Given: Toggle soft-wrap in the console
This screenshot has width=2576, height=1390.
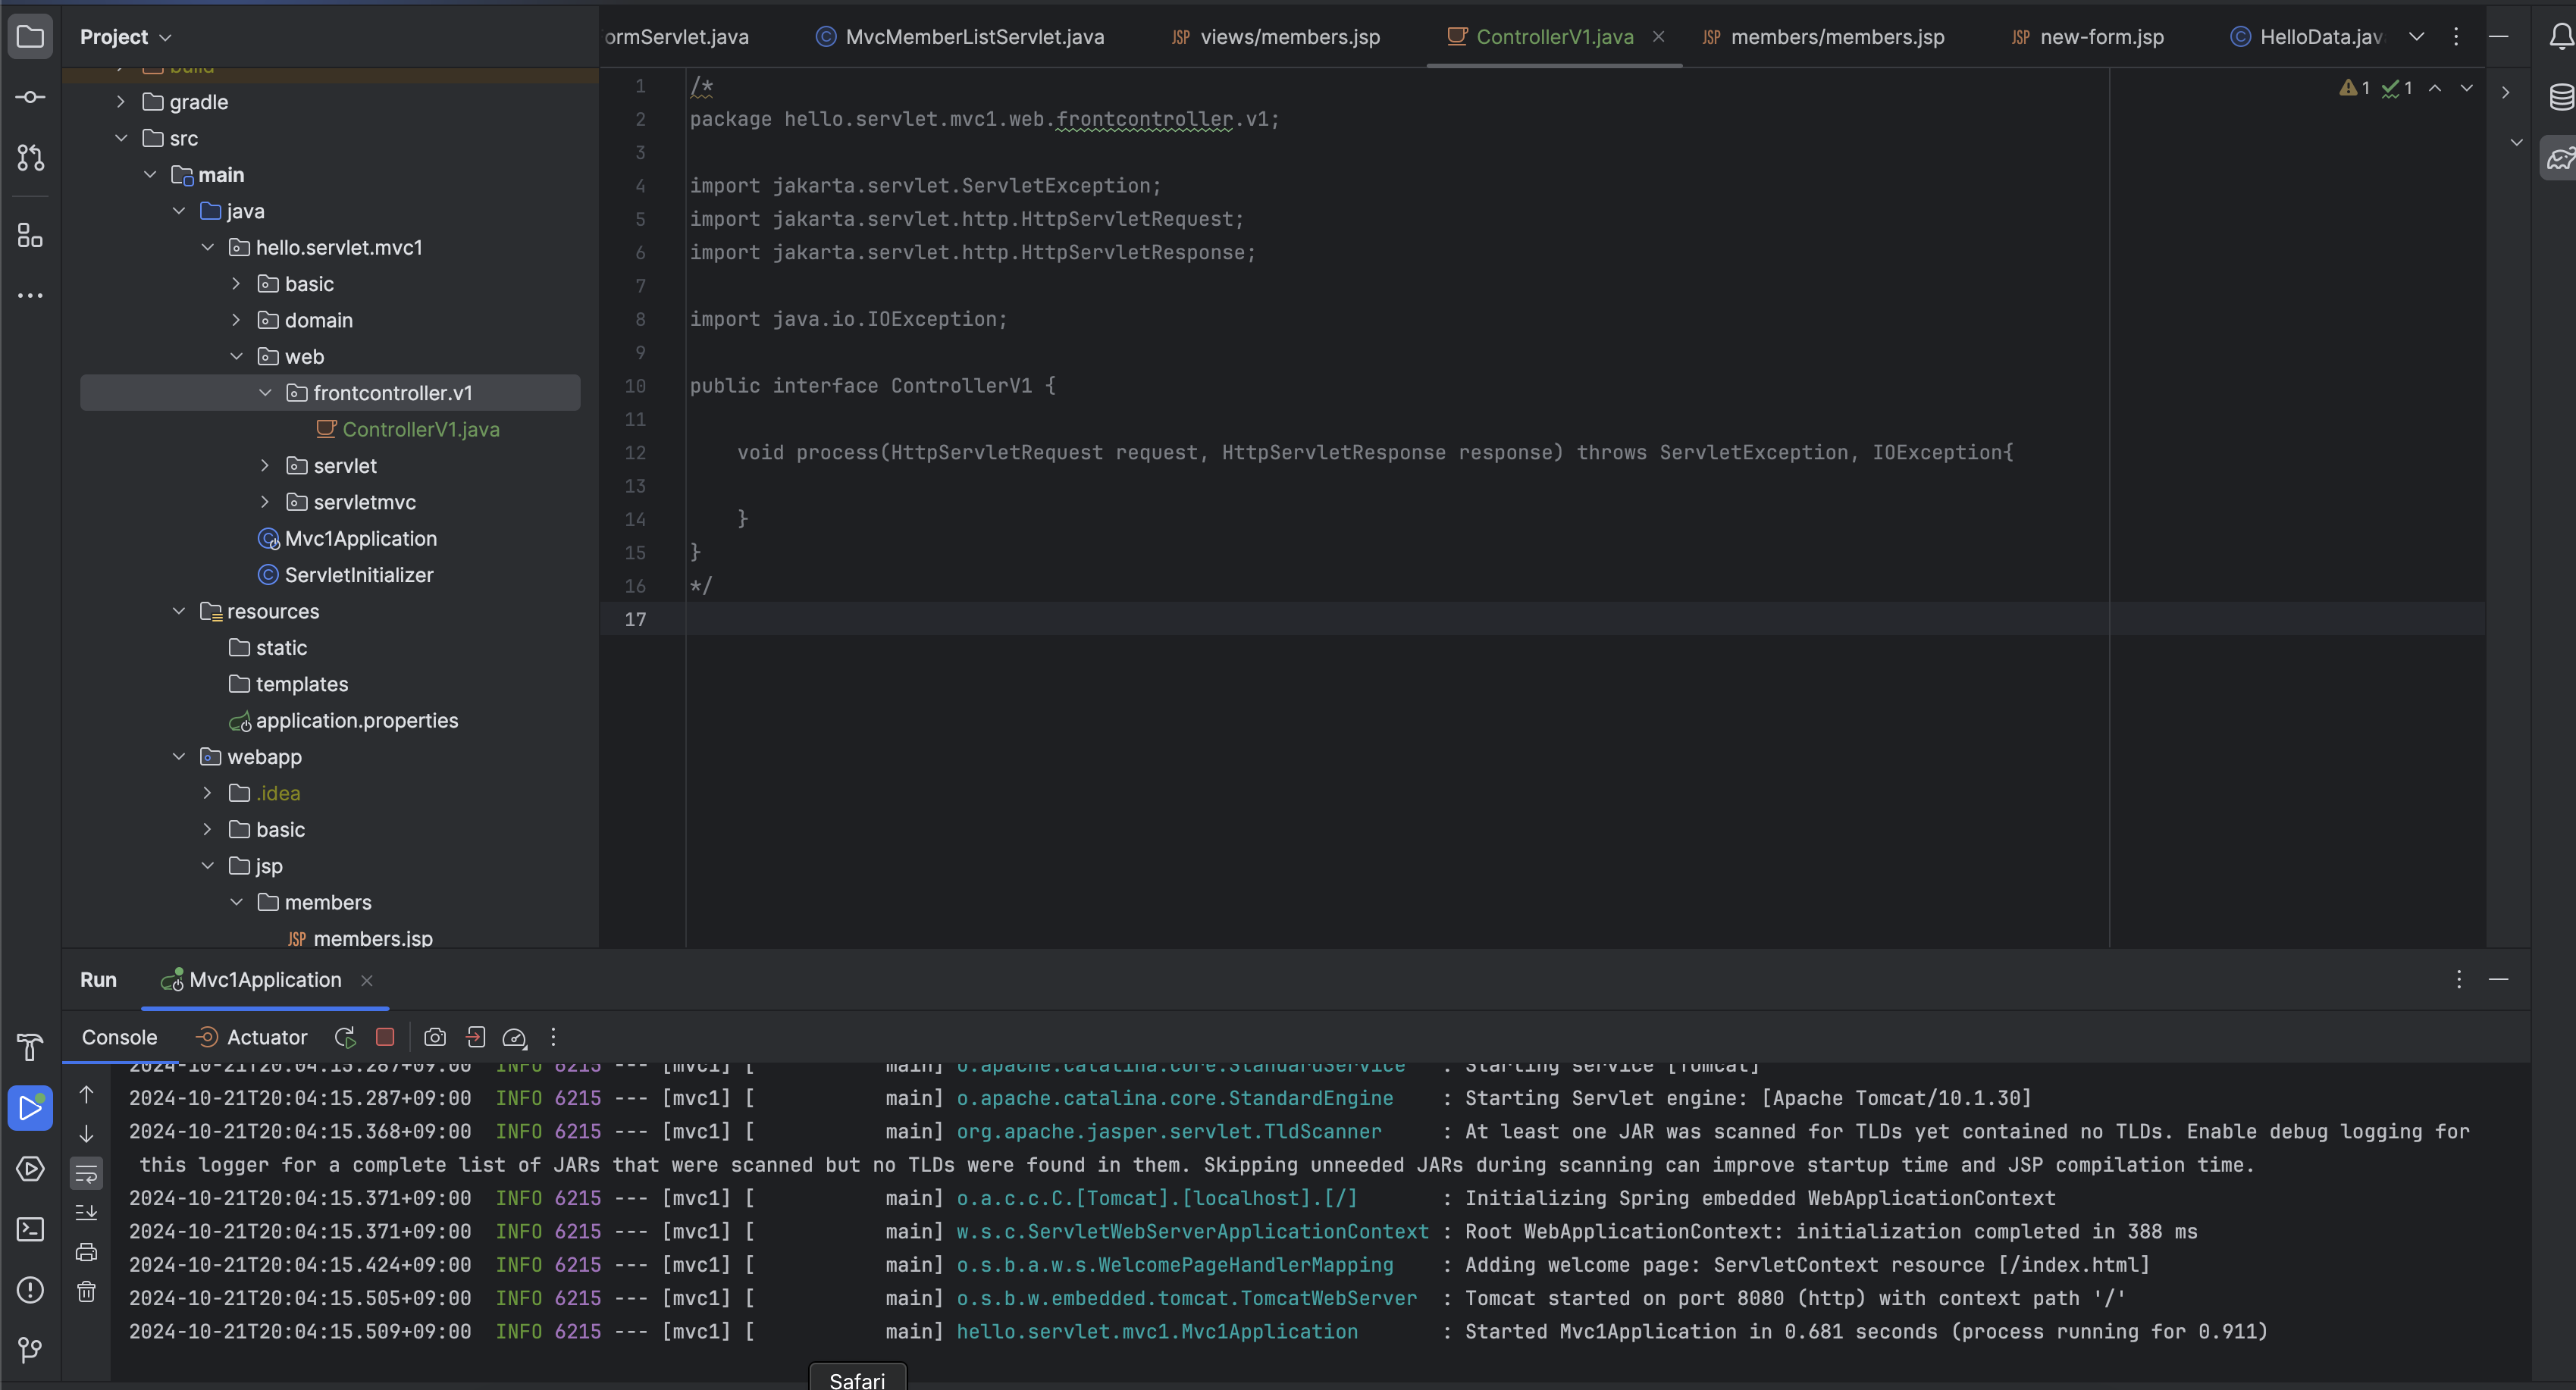Looking at the screenshot, I should pyautogui.click(x=87, y=1174).
